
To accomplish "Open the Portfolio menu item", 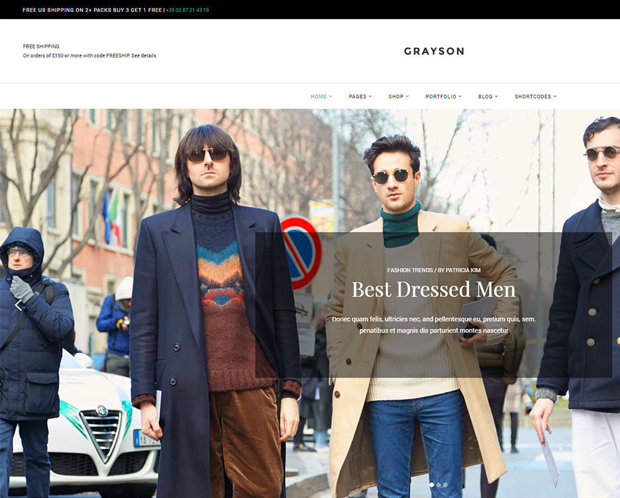I will pyautogui.click(x=440, y=97).
